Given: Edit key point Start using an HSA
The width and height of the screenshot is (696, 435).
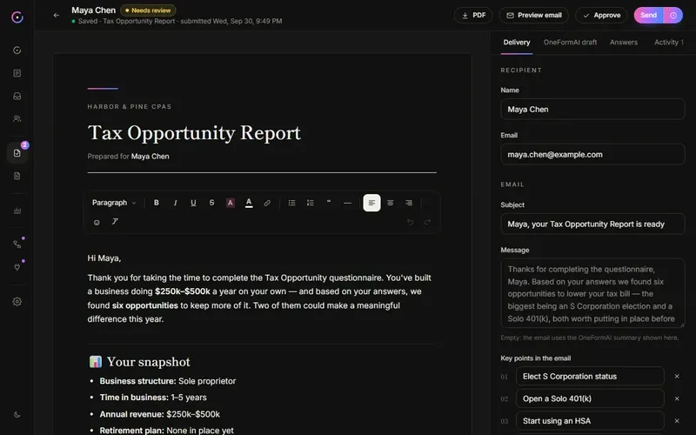Looking at the screenshot, I should [x=590, y=421].
